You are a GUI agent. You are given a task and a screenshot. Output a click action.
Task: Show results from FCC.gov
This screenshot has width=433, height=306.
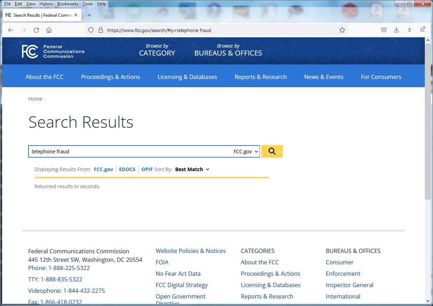point(103,169)
